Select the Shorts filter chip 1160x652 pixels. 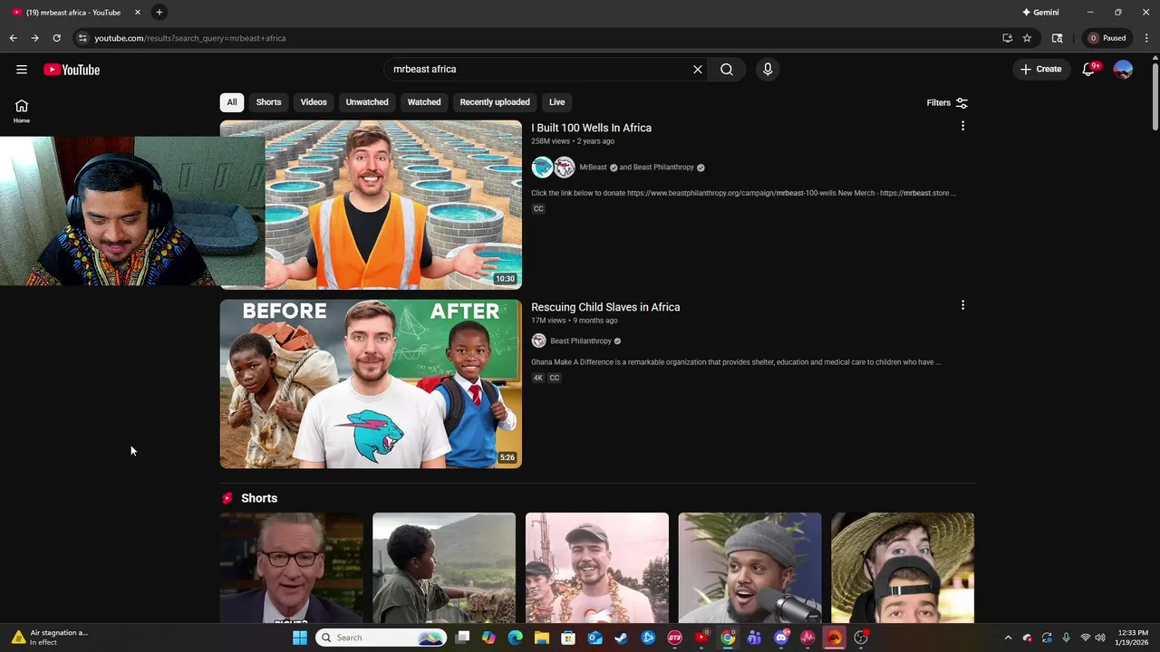268,102
